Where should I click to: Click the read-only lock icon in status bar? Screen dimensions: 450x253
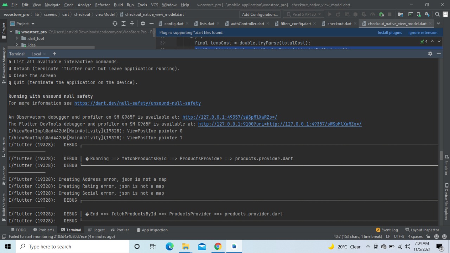click(428, 236)
